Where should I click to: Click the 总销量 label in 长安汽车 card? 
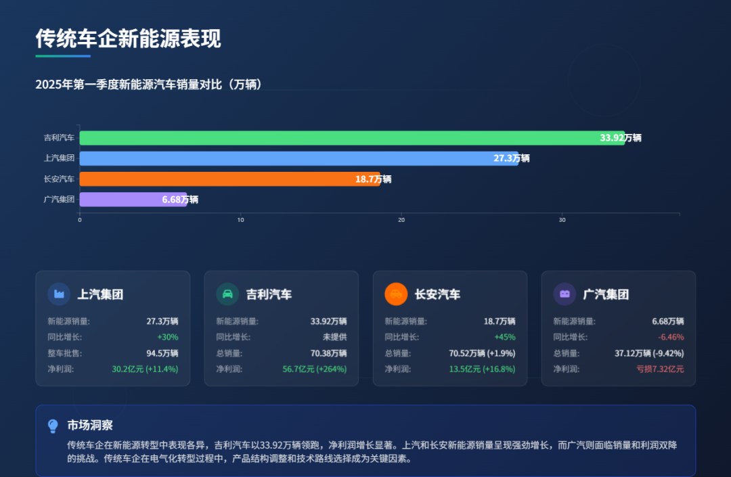[x=398, y=354]
